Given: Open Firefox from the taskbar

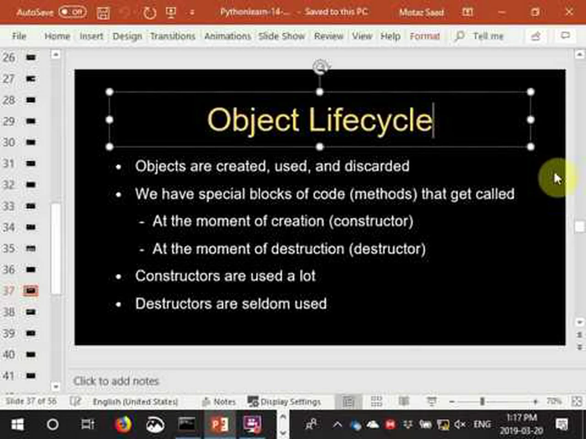Looking at the screenshot, I should (122, 424).
